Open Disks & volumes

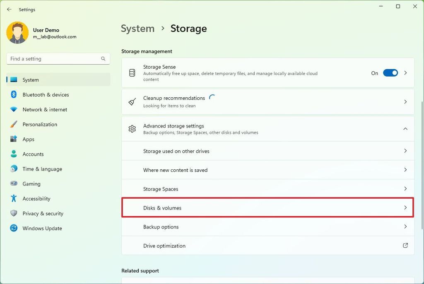pyautogui.click(x=267, y=208)
